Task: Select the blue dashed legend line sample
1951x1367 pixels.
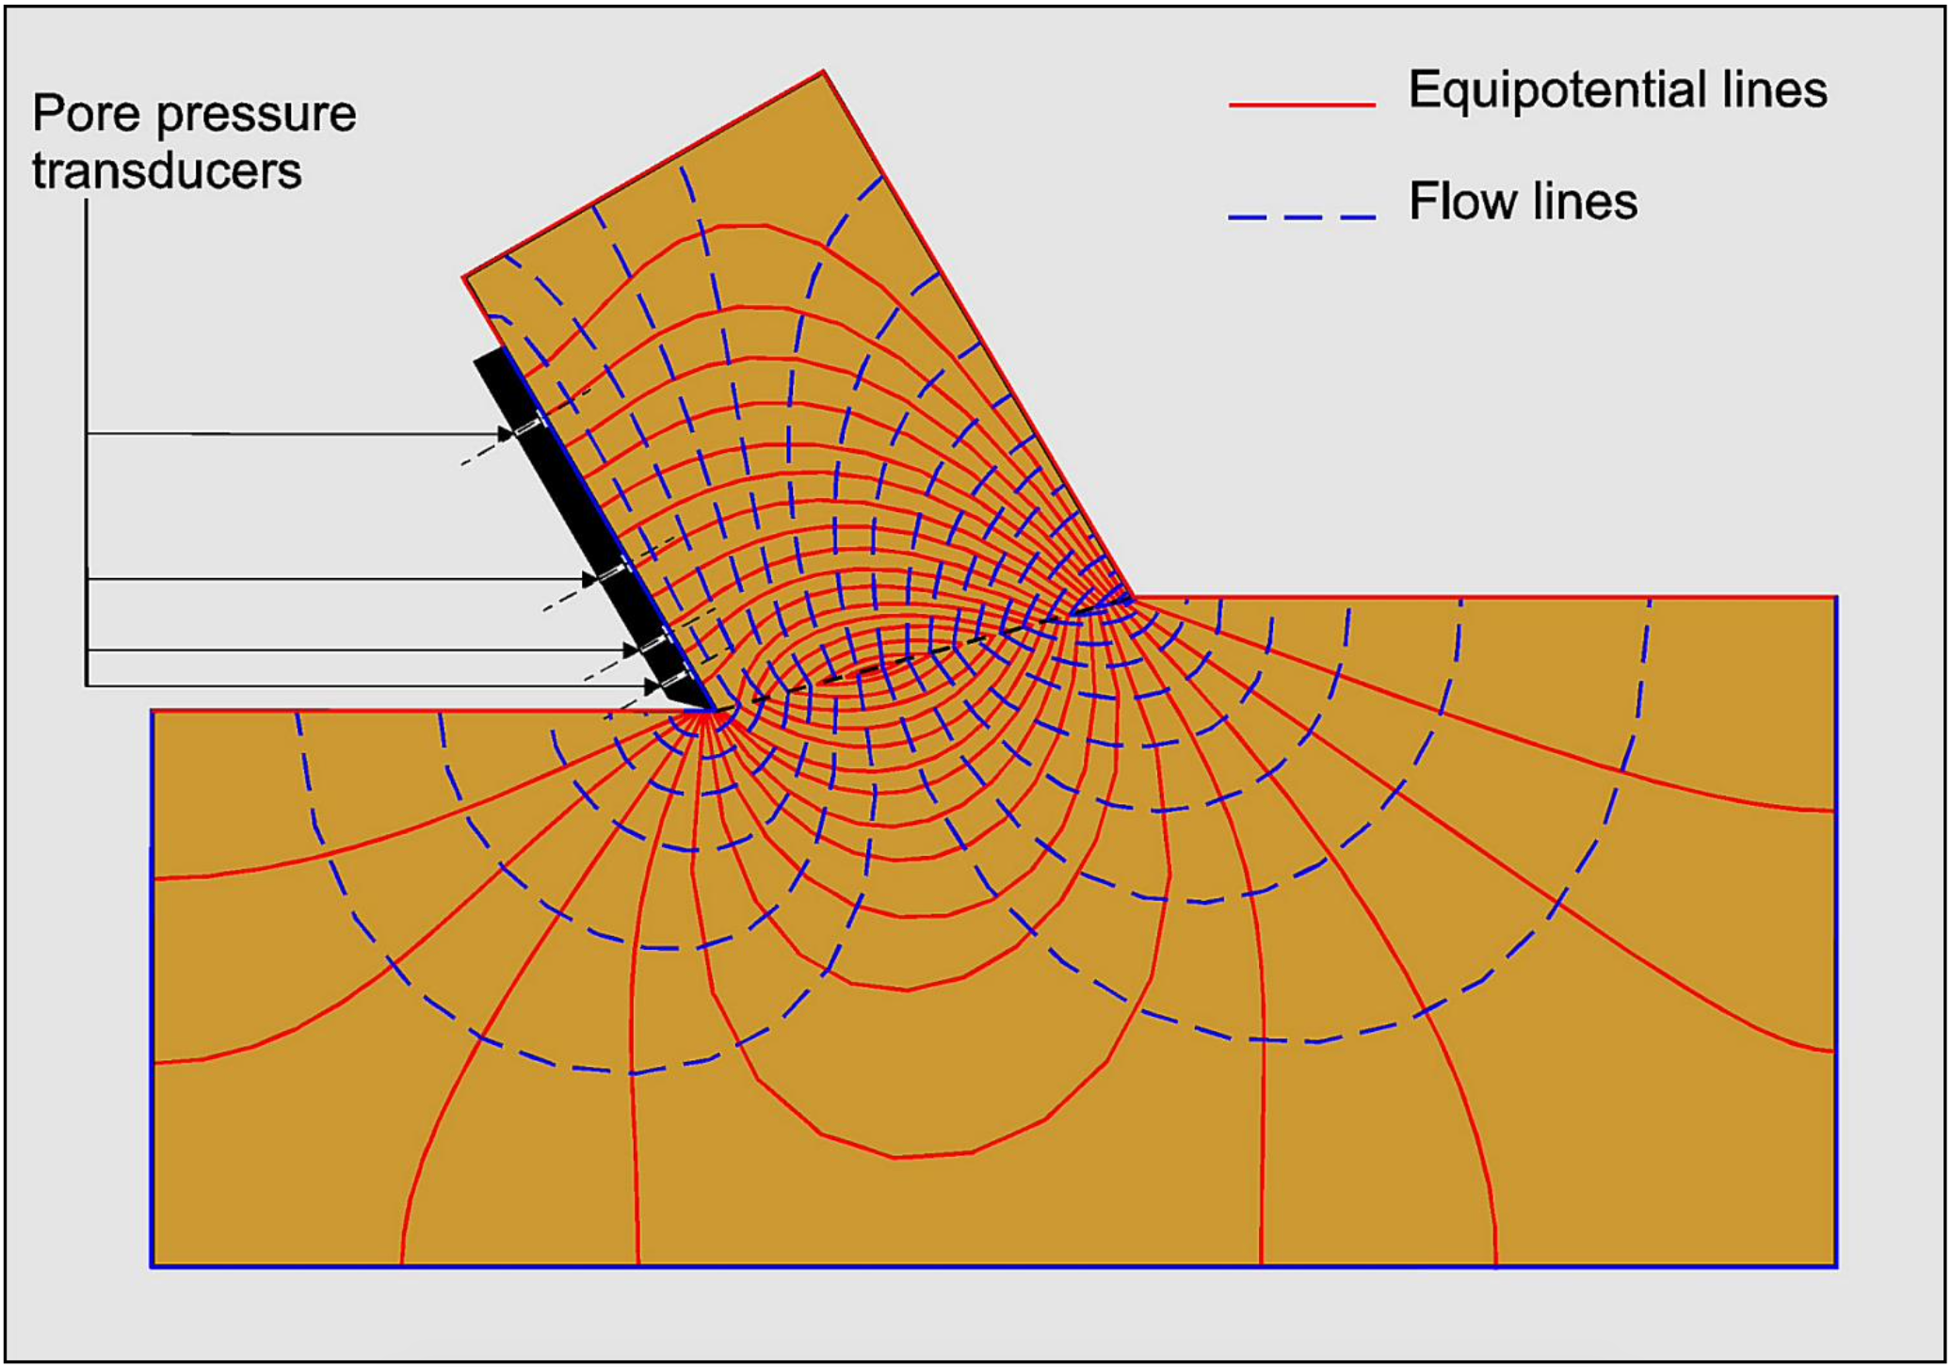Action: point(1301,217)
